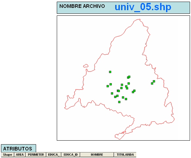Select the westernmost green square marker
This screenshot has width=191, height=158.
(108, 86)
